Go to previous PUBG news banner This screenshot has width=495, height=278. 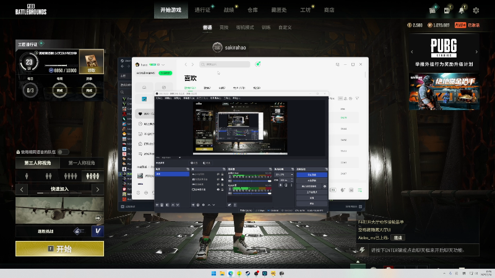(411, 52)
